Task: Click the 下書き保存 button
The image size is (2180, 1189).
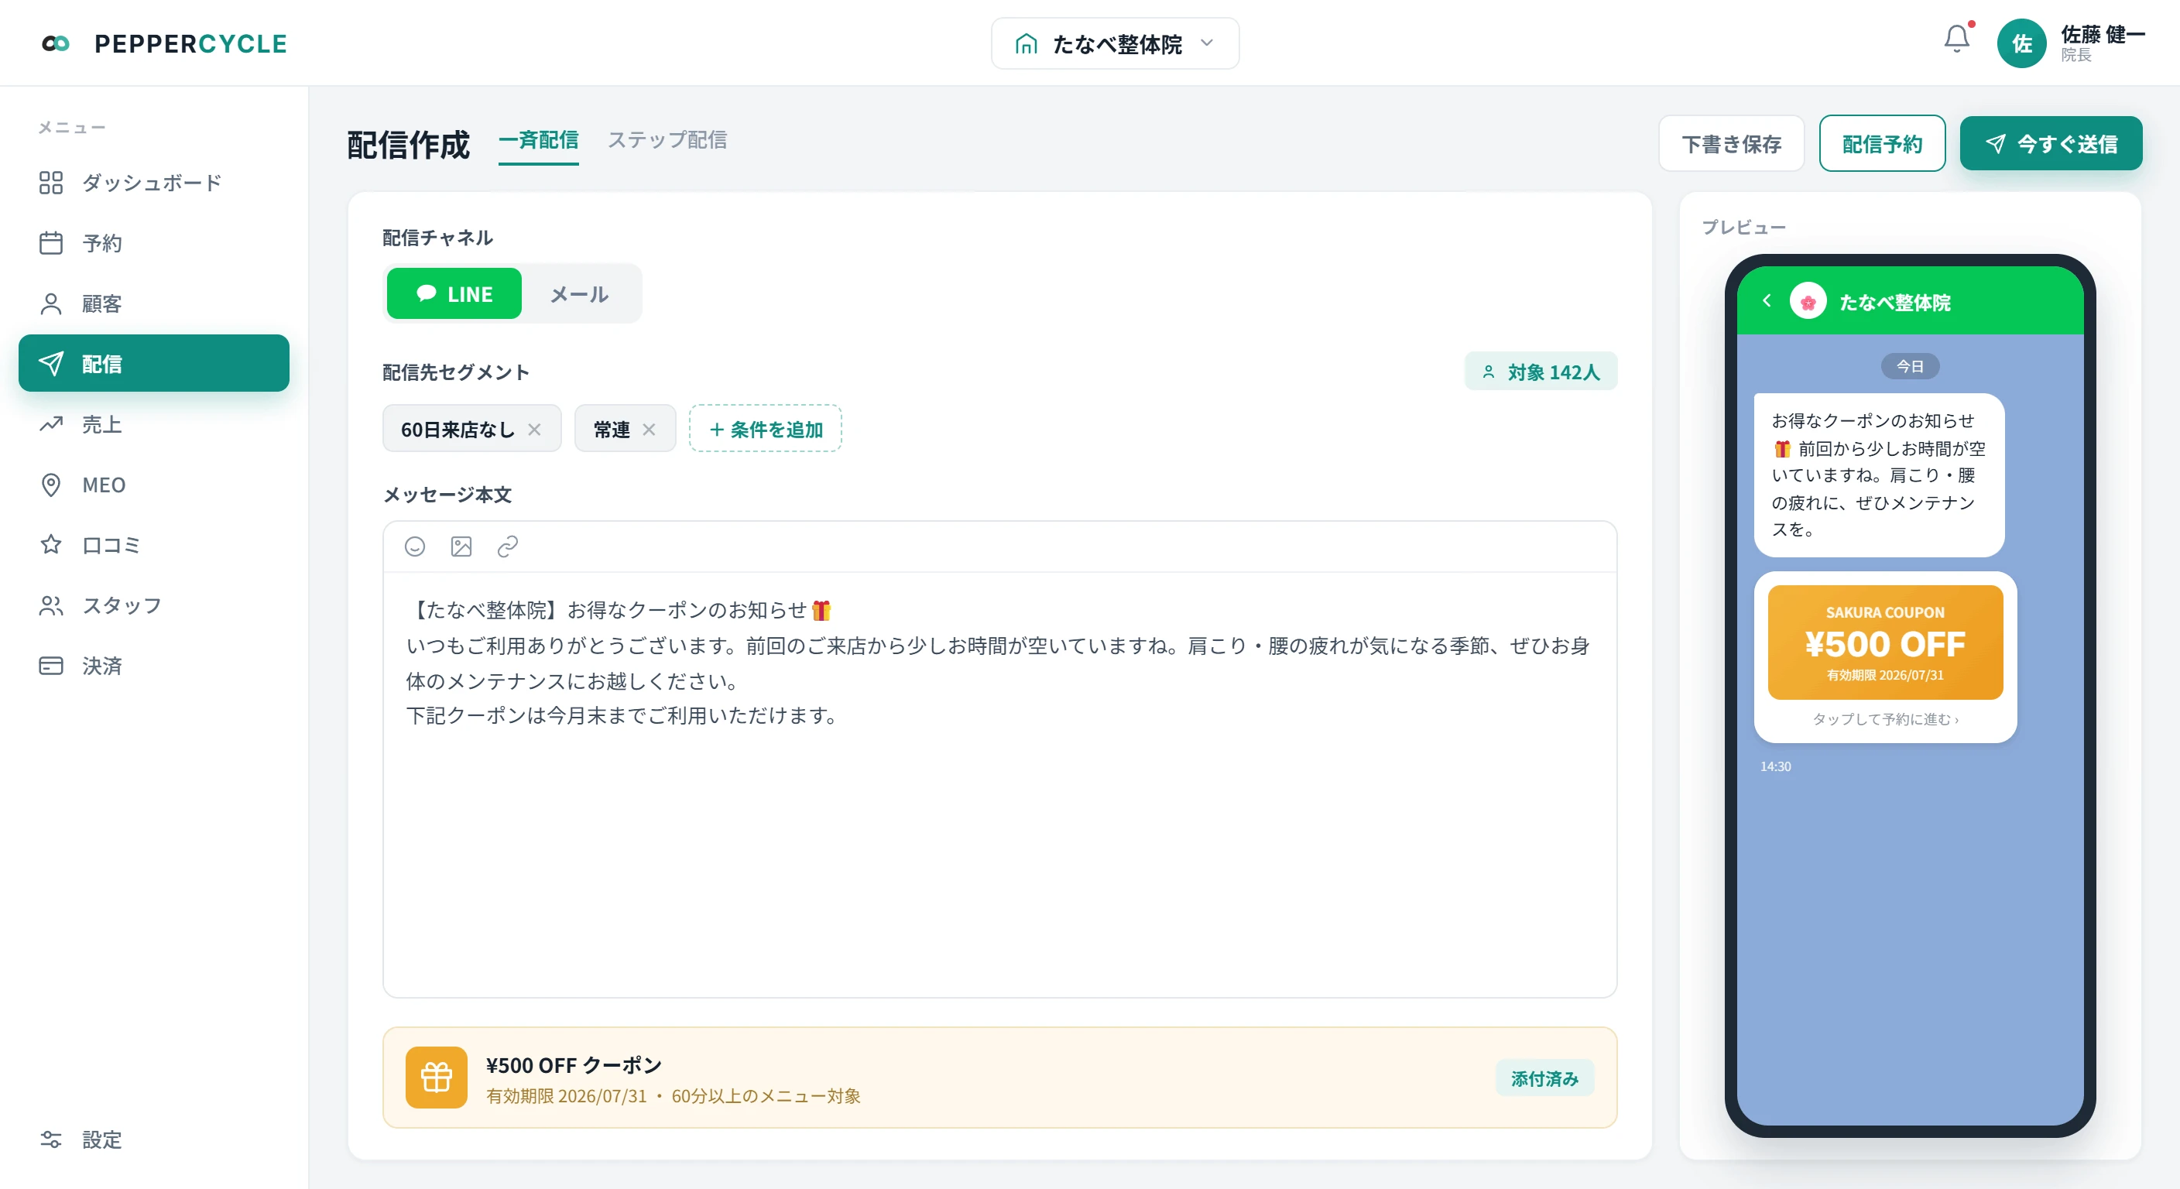Action: coord(1731,144)
